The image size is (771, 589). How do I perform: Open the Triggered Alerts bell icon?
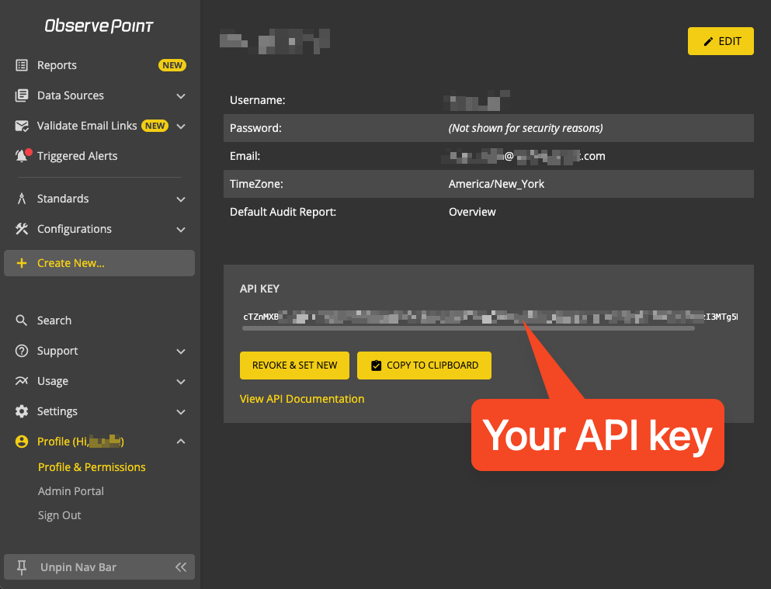pos(22,156)
